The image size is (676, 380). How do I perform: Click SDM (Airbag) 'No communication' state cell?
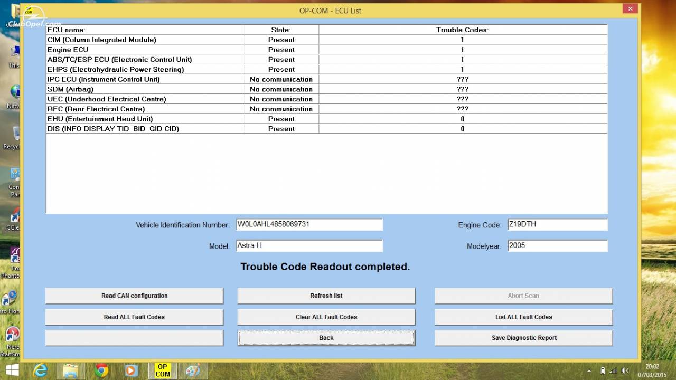pos(281,89)
